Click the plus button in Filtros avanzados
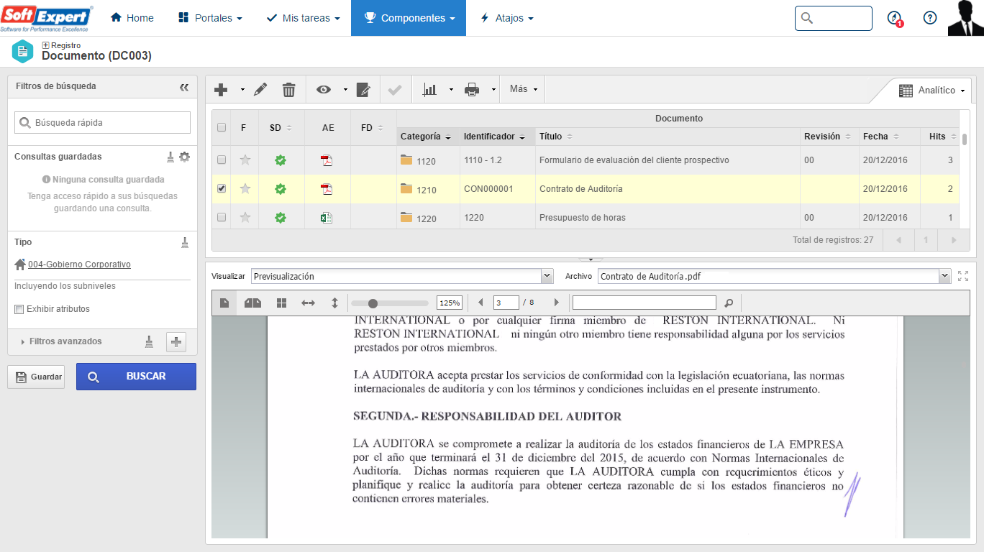The height and width of the screenshot is (552, 984). (x=176, y=342)
